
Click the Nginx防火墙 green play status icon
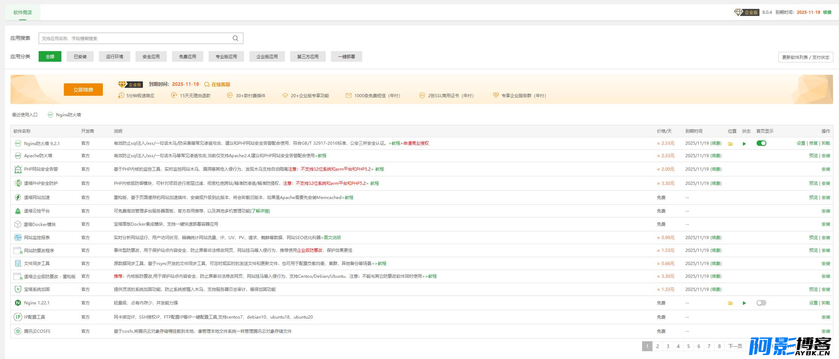[744, 144]
